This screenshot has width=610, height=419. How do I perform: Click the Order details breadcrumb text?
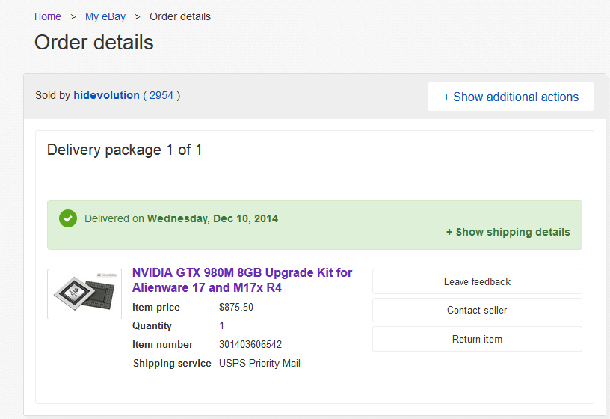[180, 16]
